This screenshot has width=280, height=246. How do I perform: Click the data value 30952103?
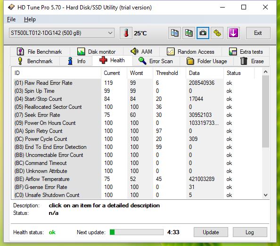(x=200, y=115)
